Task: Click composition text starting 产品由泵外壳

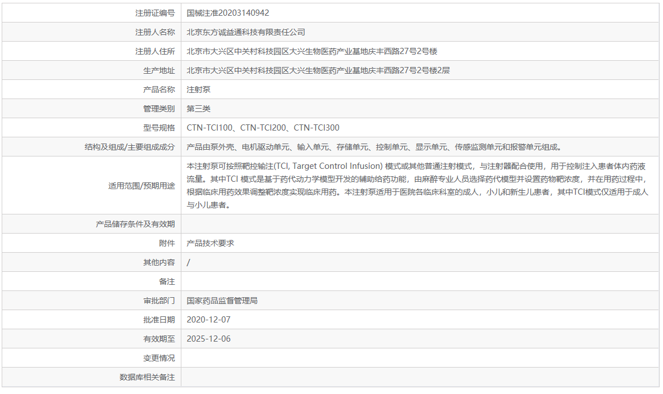Action: click(374, 147)
